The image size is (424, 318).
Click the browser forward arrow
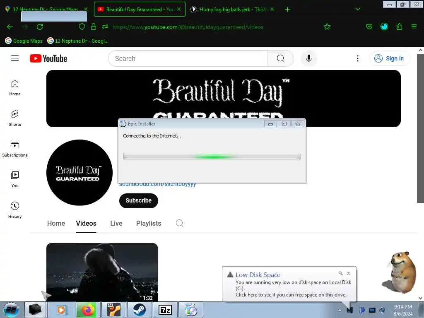point(25,27)
